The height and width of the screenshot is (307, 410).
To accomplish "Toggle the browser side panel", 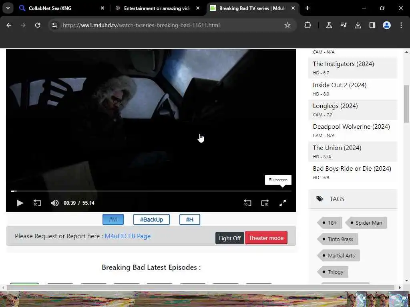I will pos(372,25).
